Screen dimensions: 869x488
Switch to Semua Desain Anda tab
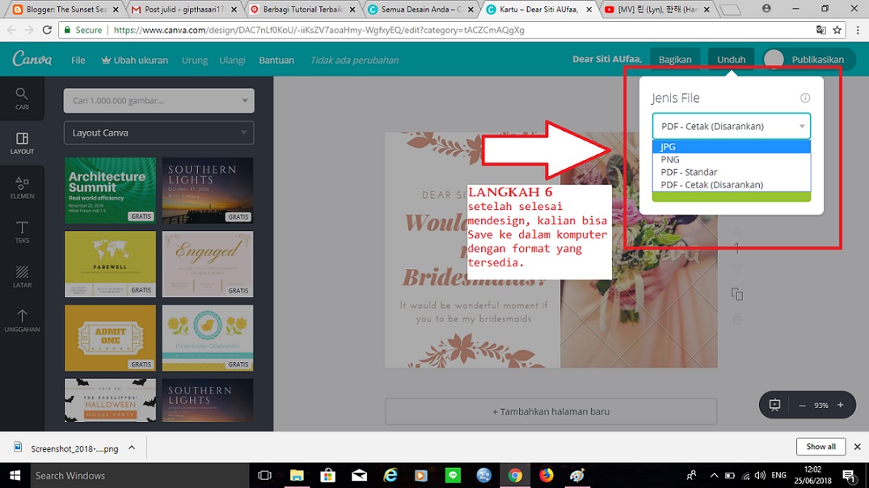(x=420, y=10)
